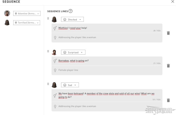Edit the female variant field under the Shocked line
Screen dimensions: 176x115
click(x=107, y=38)
